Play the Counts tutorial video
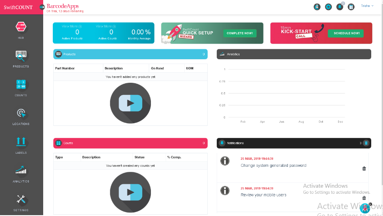Viewport: 383px width, 216px height. 130,192
